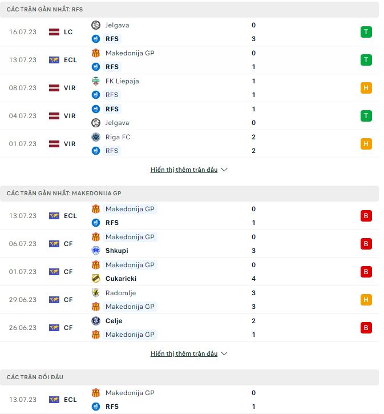Select the 'Các trận đối đầu' section header
384x414 pixels.
(x=35, y=377)
